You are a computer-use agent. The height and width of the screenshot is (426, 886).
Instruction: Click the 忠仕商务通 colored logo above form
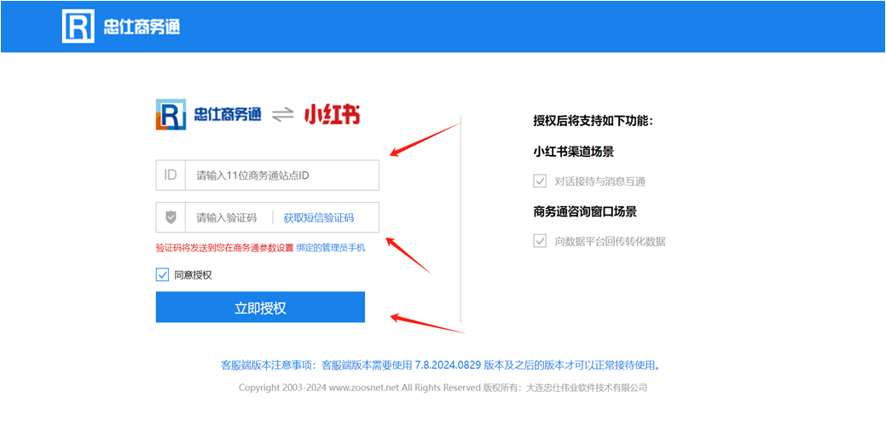209,114
